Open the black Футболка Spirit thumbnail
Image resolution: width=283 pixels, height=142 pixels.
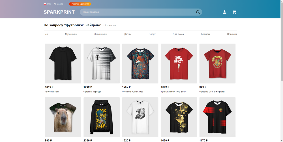point(63,63)
